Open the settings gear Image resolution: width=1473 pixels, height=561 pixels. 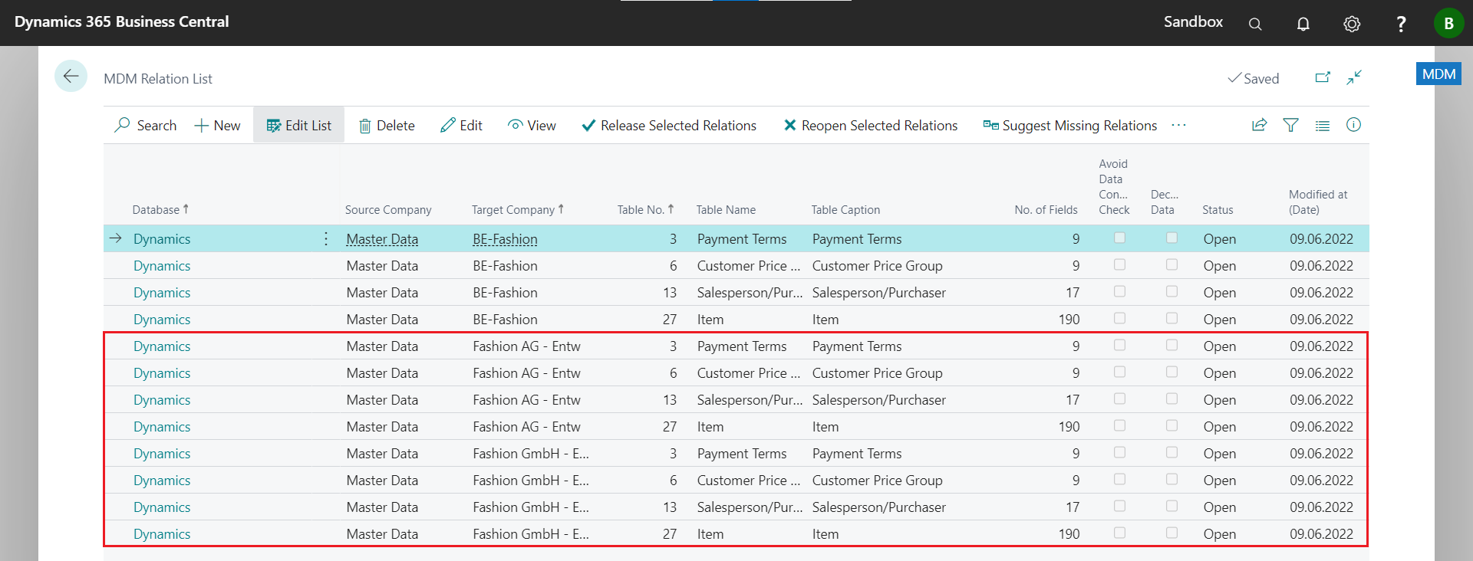coord(1352,24)
